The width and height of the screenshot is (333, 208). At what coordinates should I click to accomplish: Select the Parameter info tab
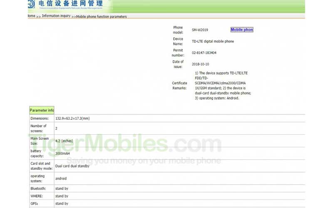click(42, 110)
